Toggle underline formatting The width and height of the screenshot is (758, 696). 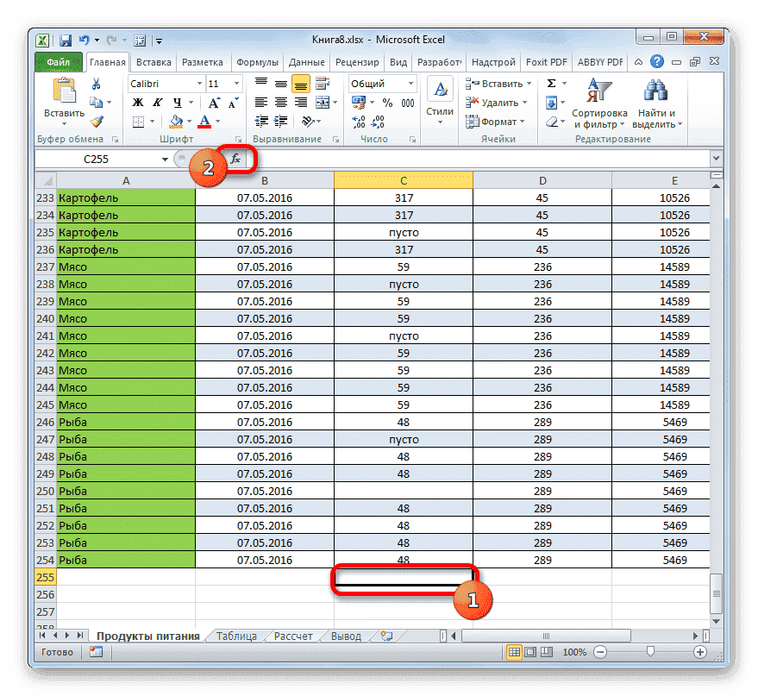click(x=177, y=102)
